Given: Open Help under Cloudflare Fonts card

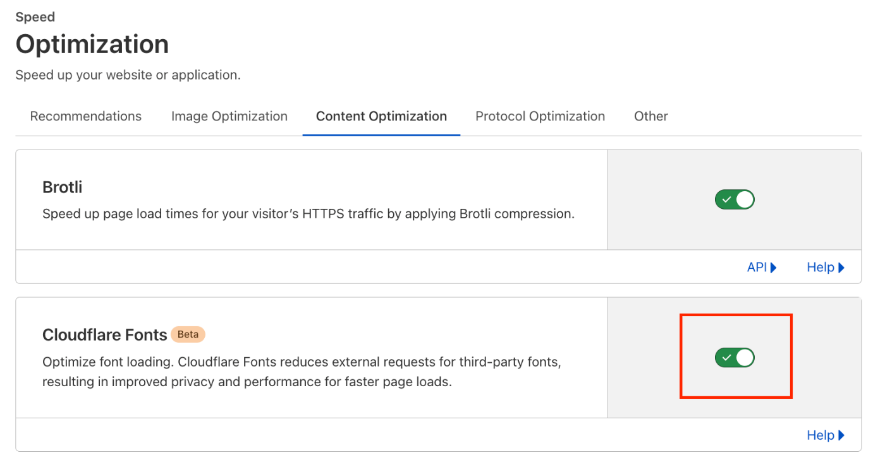Looking at the screenshot, I should (826, 435).
